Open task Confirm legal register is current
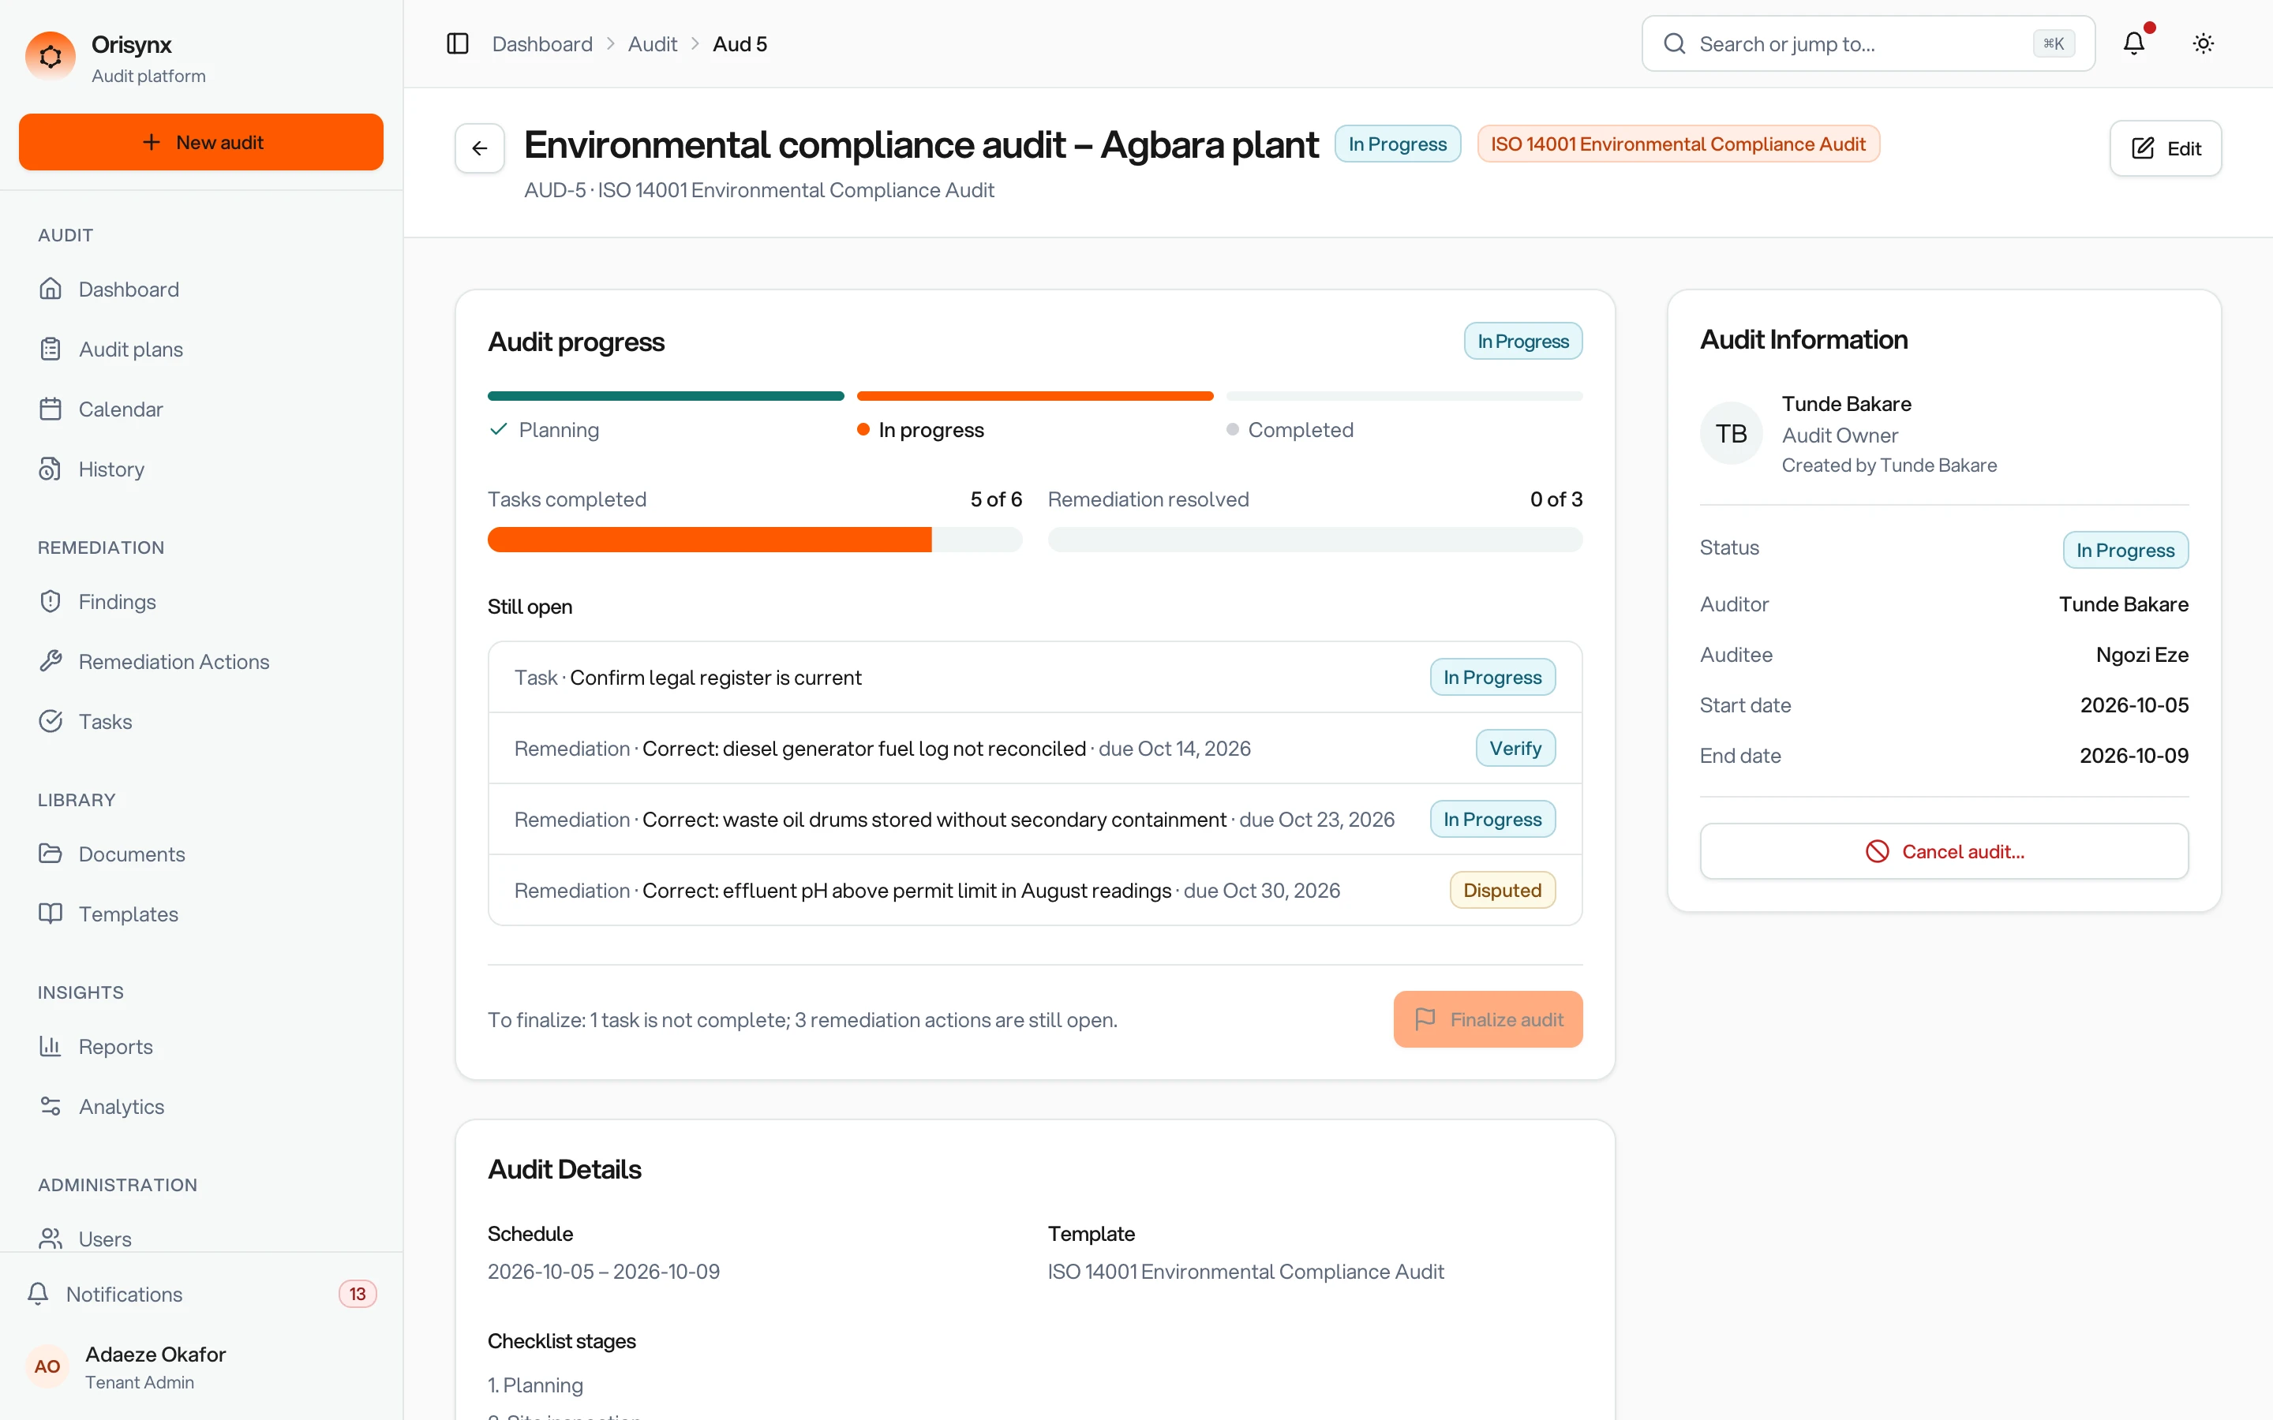 [1035, 678]
